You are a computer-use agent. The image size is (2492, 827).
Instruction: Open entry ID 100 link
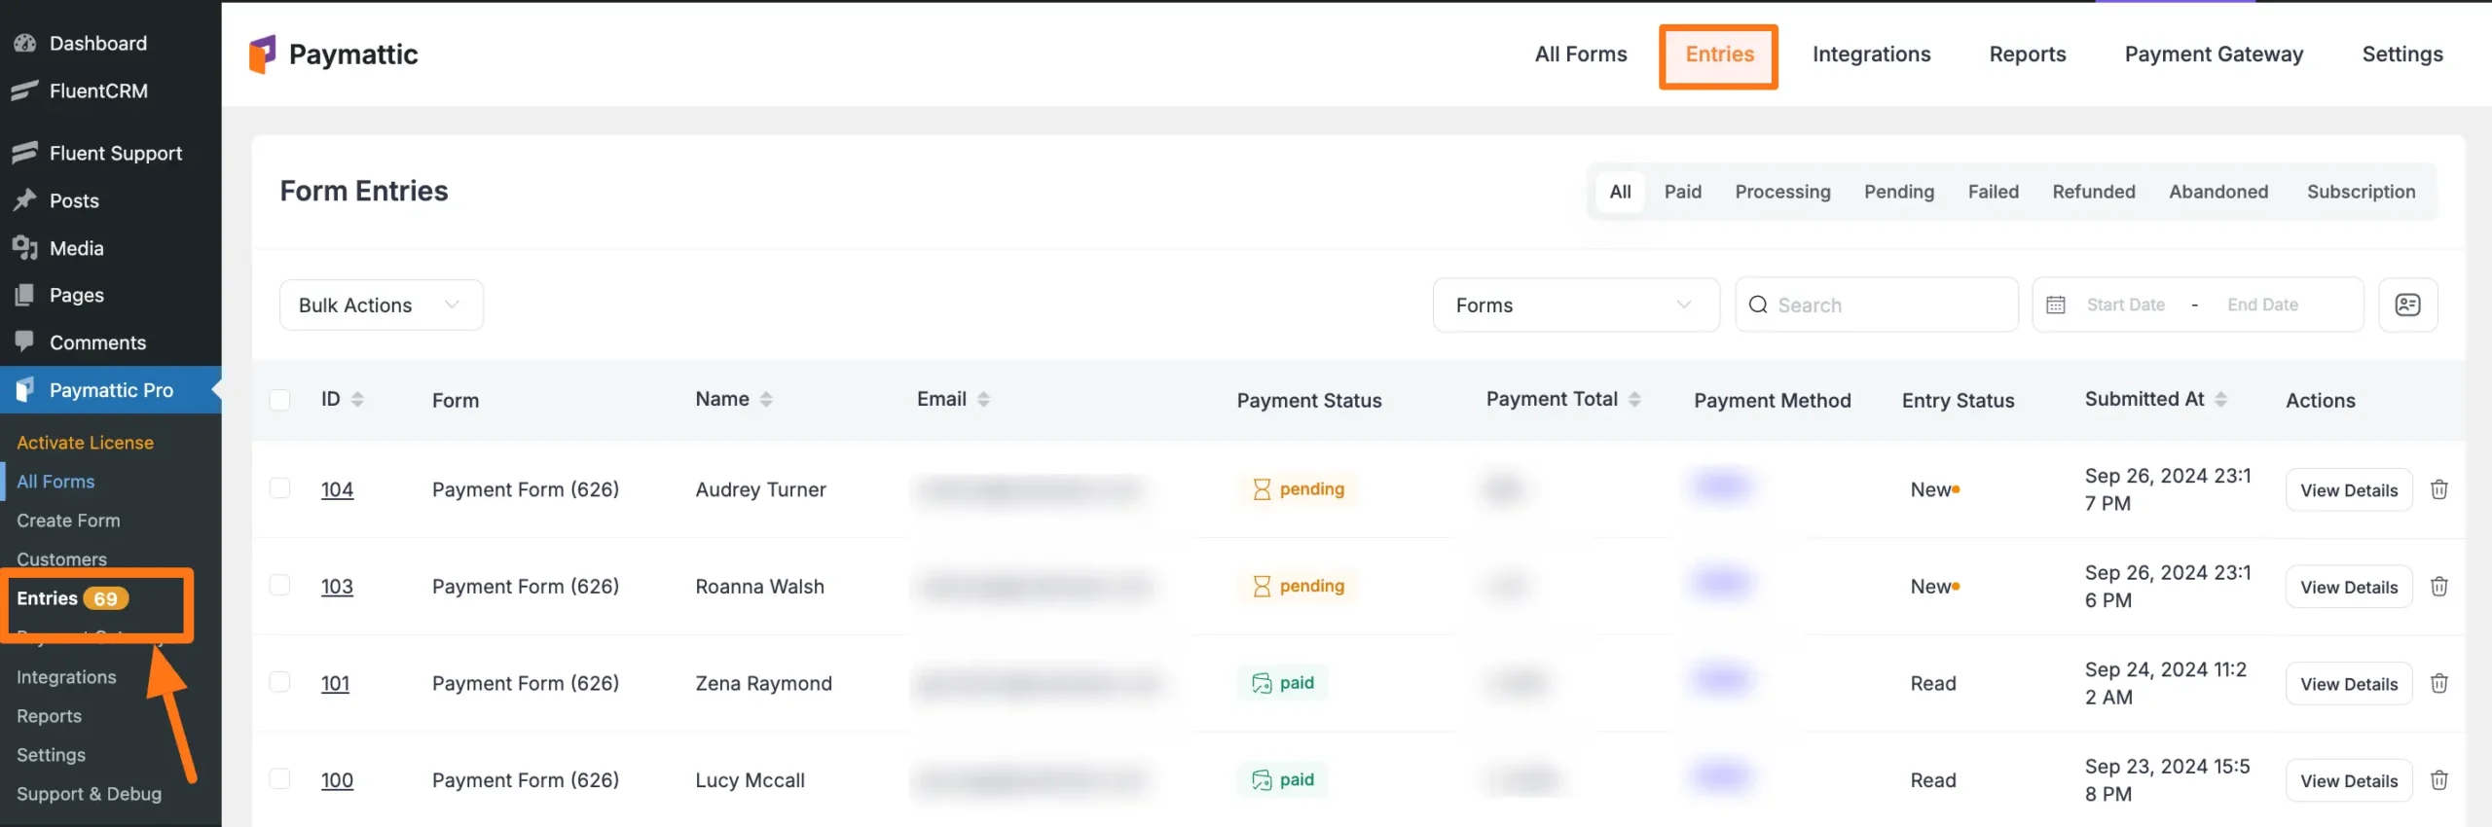click(337, 780)
